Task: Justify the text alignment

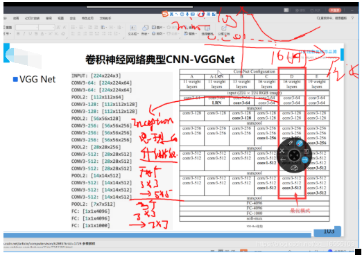Action: 91,34
